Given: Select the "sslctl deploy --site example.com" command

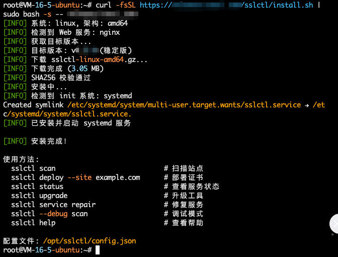Looking at the screenshot, I should [x=75, y=177].
